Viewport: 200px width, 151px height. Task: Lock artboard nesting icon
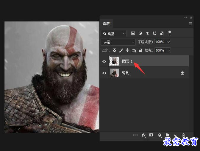point(134,51)
